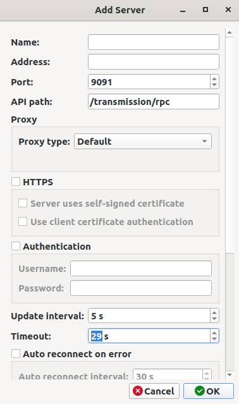Increase Update interval with up arrow

(214, 312)
